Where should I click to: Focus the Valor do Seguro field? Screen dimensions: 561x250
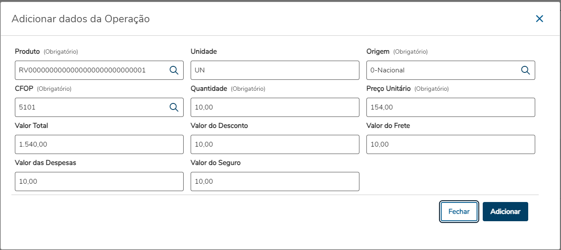pyautogui.click(x=275, y=182)
